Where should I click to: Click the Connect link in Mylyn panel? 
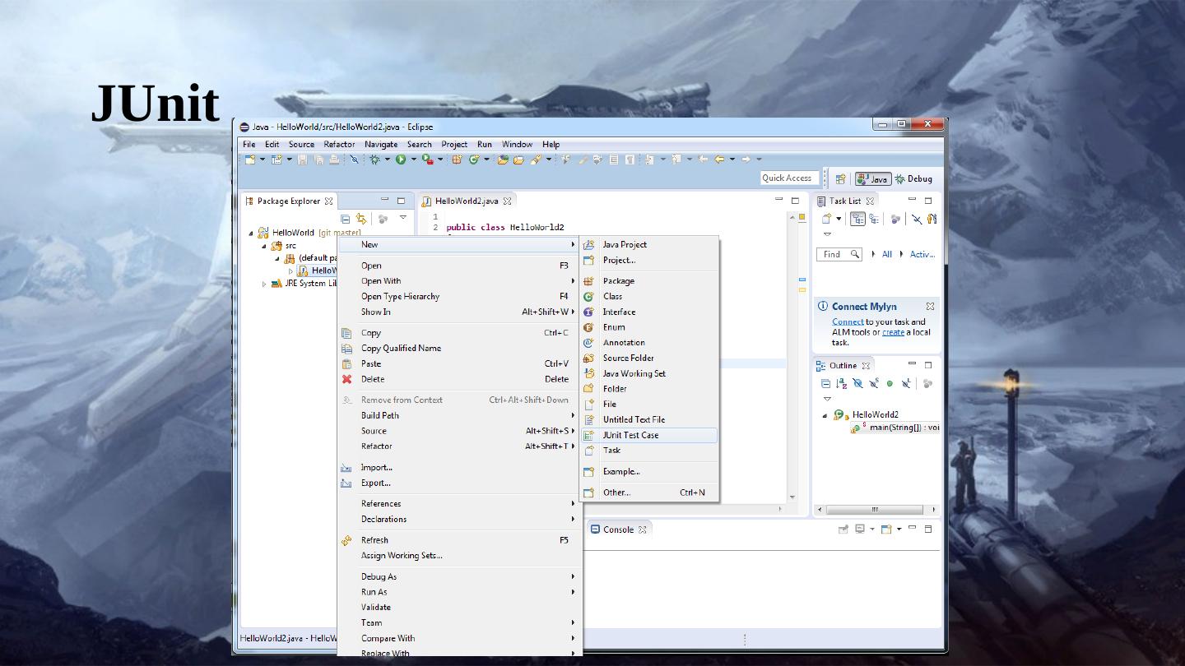848,321
